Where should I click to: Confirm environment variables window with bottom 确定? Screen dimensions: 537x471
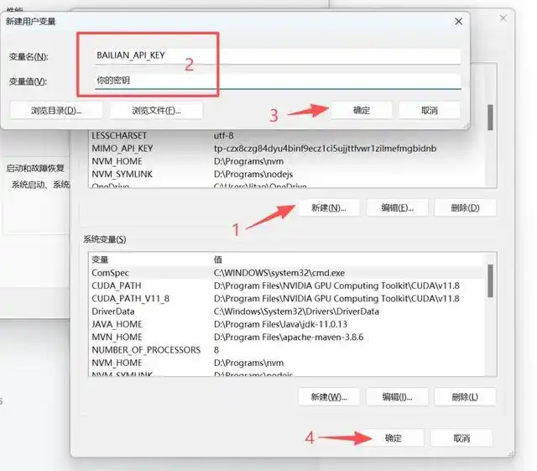pos(394,438)
